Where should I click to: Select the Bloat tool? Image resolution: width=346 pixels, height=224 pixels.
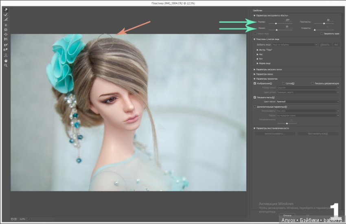point(6,34)
